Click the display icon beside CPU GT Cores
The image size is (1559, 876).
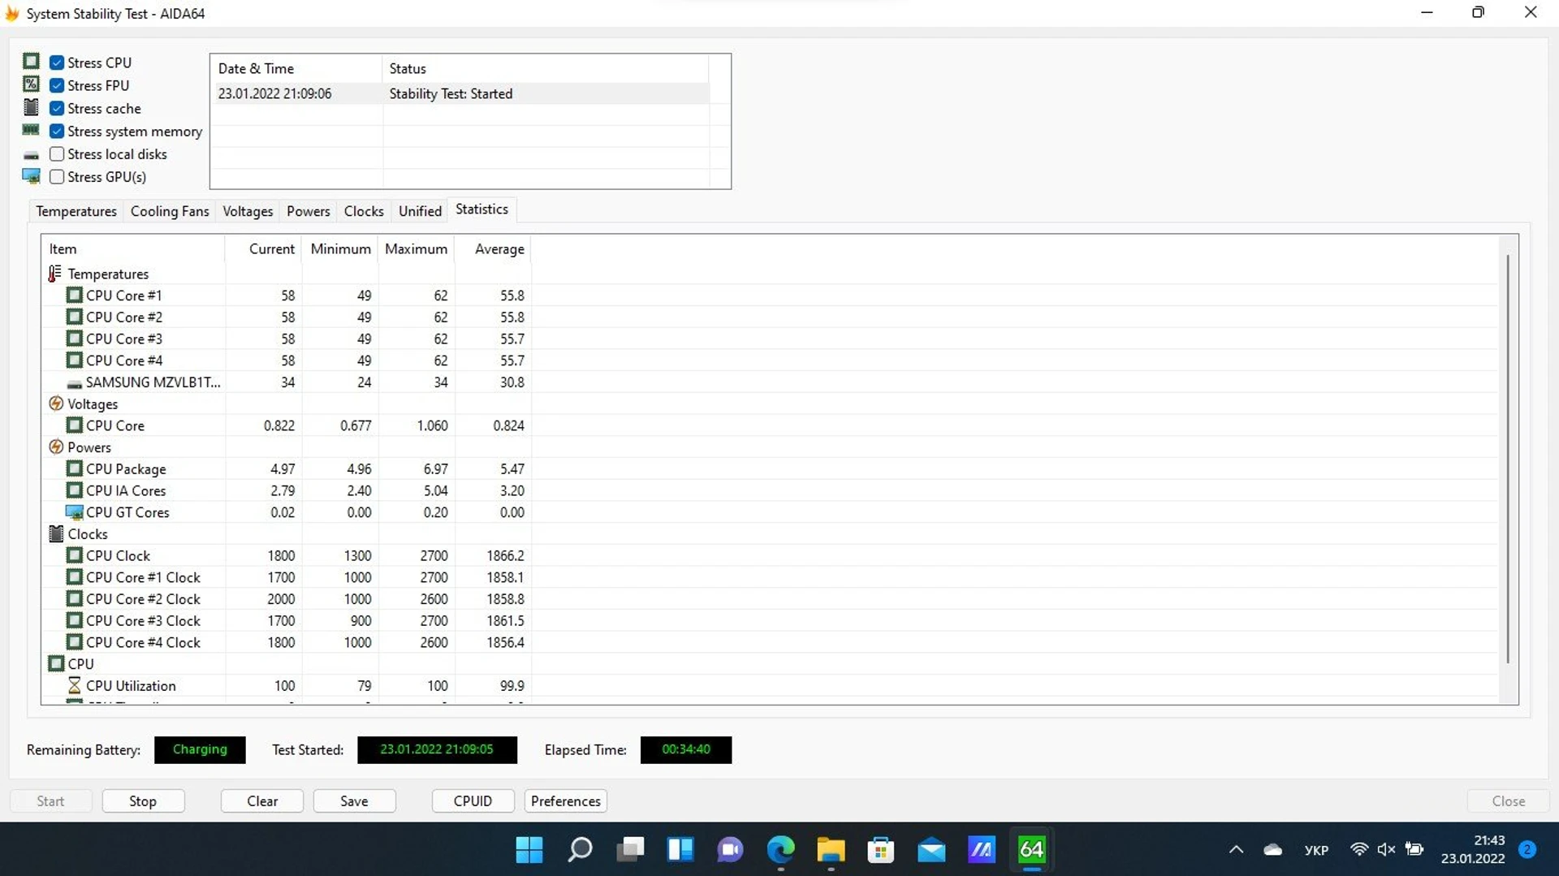pos(74,512)
